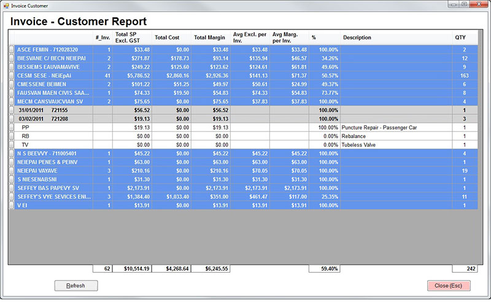The image size is (491, 302).
Task: Click the overall 59.40% total field
Action: tap(325, 269)
